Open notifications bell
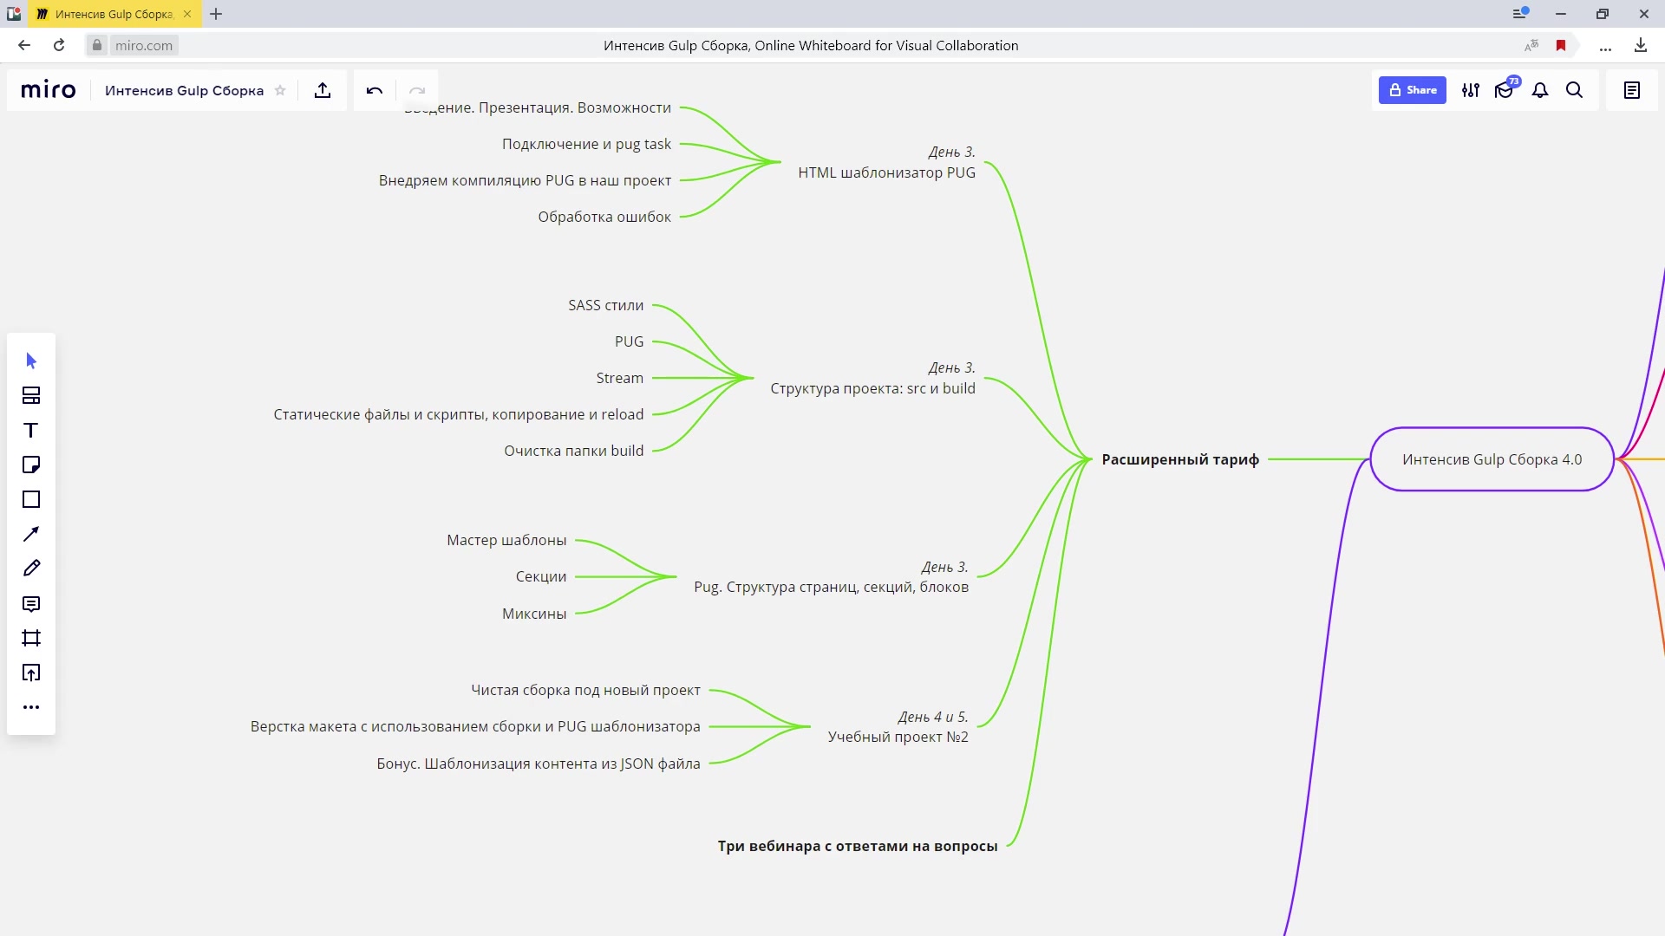This screenshot has height=936, width=1665. pos(1540,90)
